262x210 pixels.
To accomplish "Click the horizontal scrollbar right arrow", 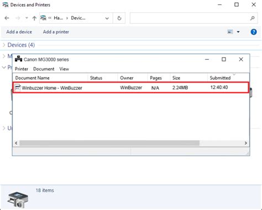I will [245, 143].
